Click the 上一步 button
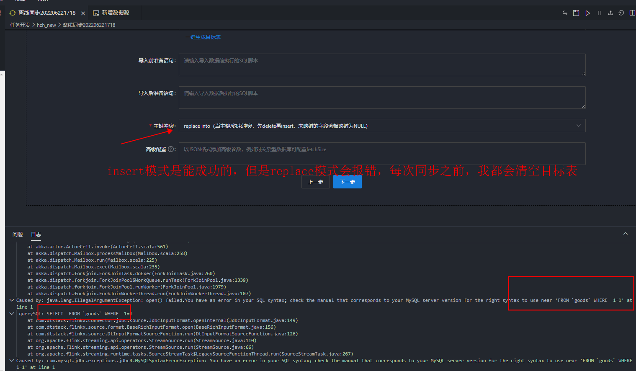Image resolution: width=636 pixels, height=371 pixels. [x=315, y=182]
